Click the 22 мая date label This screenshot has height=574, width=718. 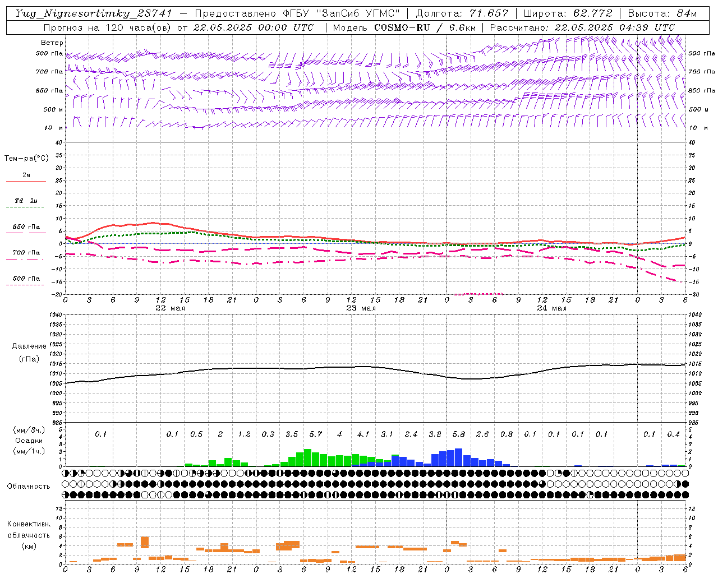coord(170,308)
